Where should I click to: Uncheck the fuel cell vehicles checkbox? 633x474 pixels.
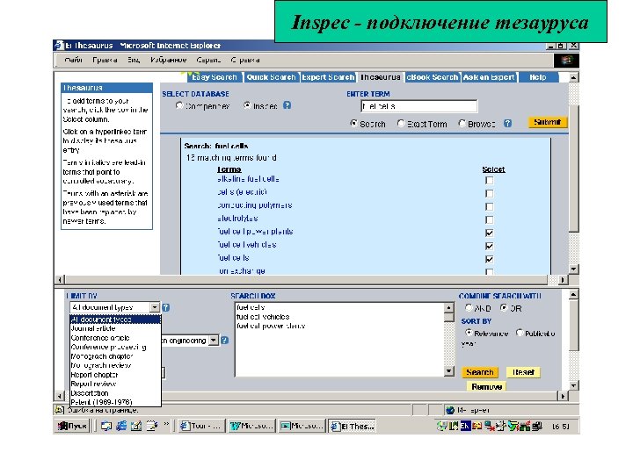[490, 247]
